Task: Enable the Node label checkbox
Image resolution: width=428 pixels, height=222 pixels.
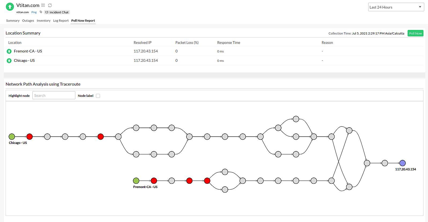Action: coord(98,96)
